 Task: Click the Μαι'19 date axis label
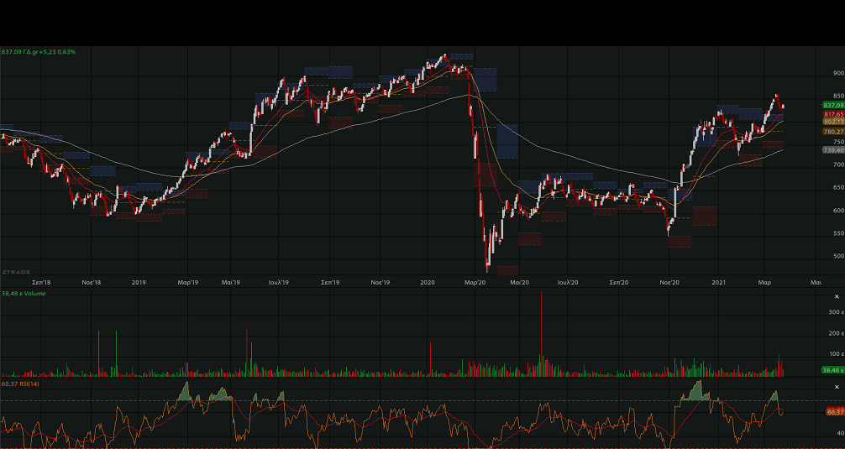tap(231, 282)
